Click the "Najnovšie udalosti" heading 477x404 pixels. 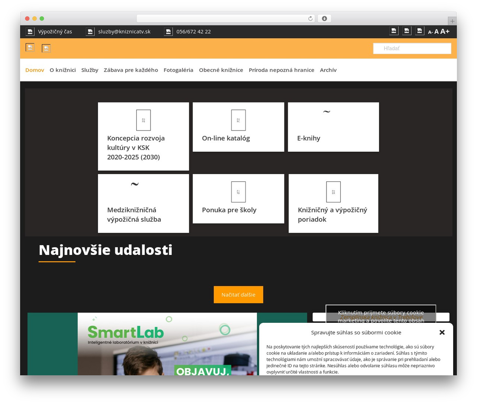coord(105,250)
